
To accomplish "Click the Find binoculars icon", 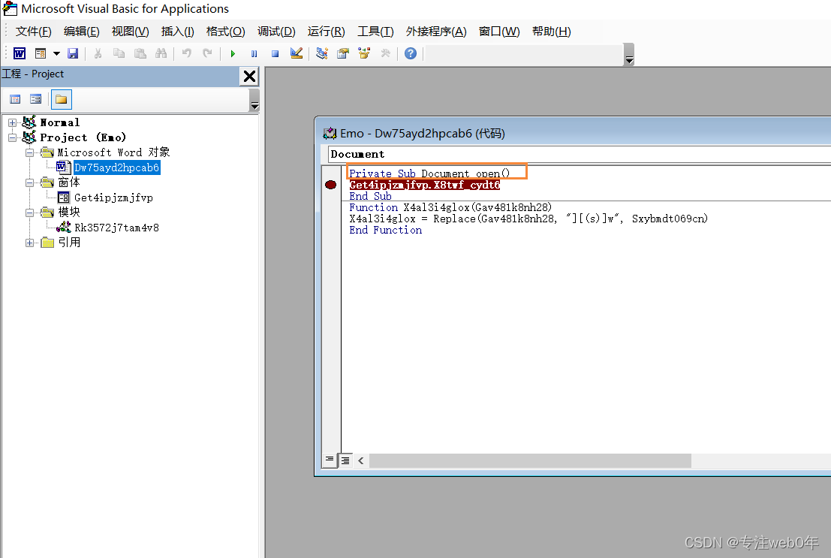I will click(161, 53).
